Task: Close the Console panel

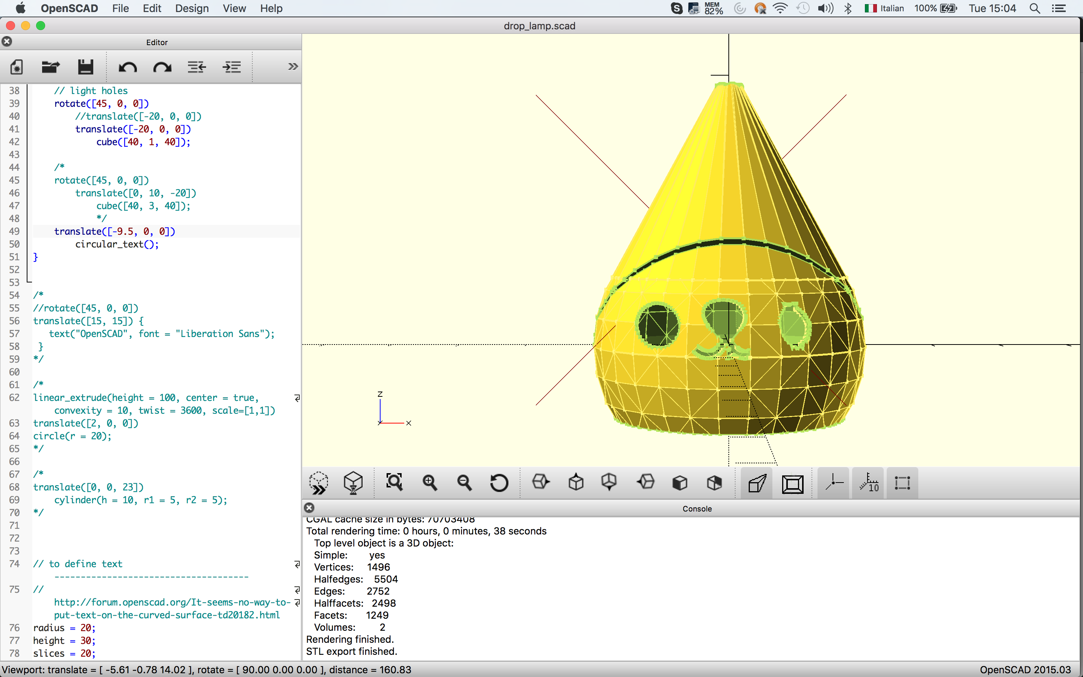Action: (309, 508)
